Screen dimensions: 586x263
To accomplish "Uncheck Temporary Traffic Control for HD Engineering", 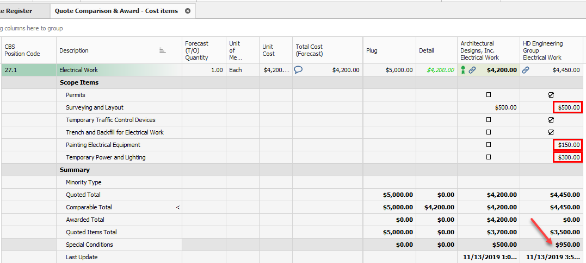I will [x=551, y=120].
